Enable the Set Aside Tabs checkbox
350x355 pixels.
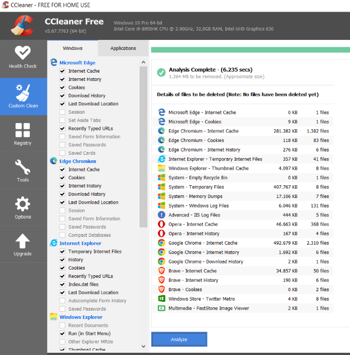(x=63, y=120)
